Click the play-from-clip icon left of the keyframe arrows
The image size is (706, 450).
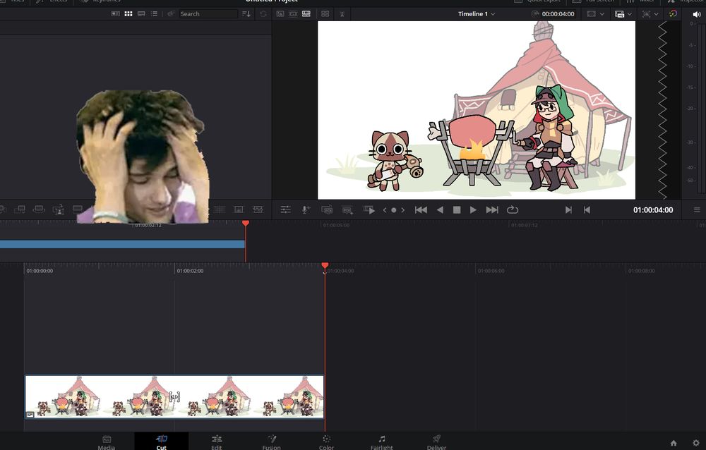[x=369, y=209]
